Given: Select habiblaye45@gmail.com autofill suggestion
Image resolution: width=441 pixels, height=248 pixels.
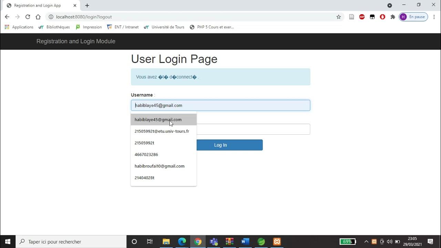Looking at the screenshot, I should click(x=164, y=120).
